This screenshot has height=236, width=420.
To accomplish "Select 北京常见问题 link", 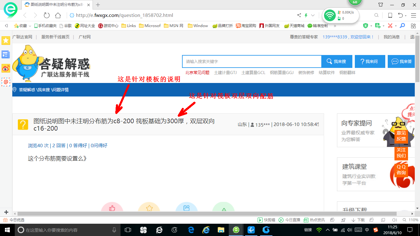I will pos(197,73).
